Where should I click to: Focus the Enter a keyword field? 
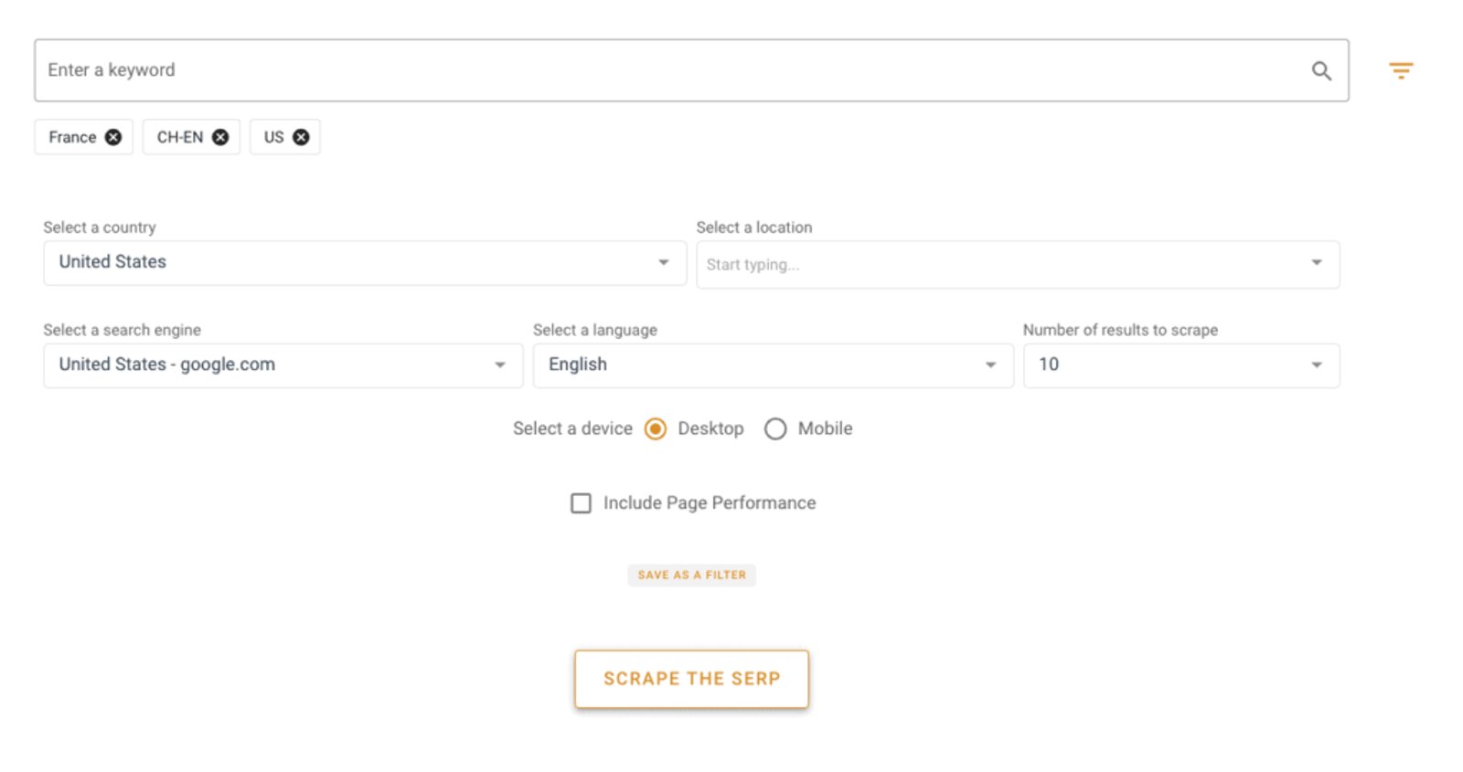667,70
